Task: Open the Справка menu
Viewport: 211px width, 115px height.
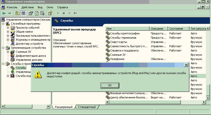Action: click(x=62, y=8)
